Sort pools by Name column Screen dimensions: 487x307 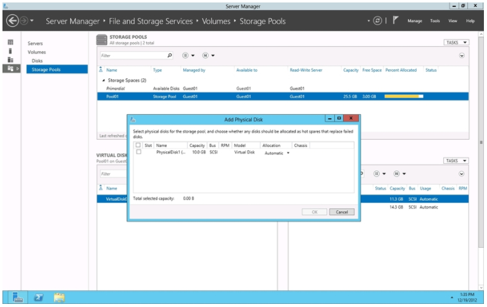112,70
